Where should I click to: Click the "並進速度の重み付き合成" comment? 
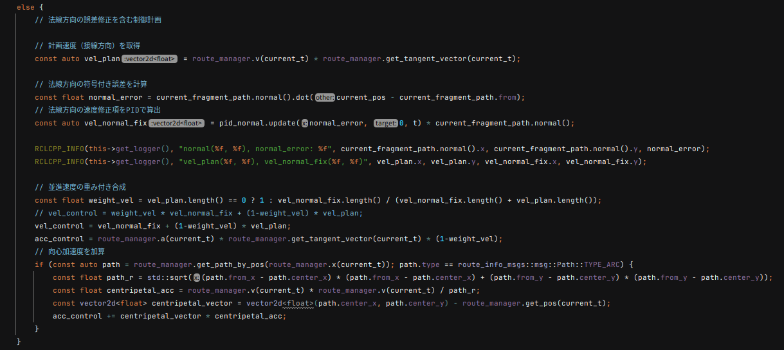tap(81, 187)
